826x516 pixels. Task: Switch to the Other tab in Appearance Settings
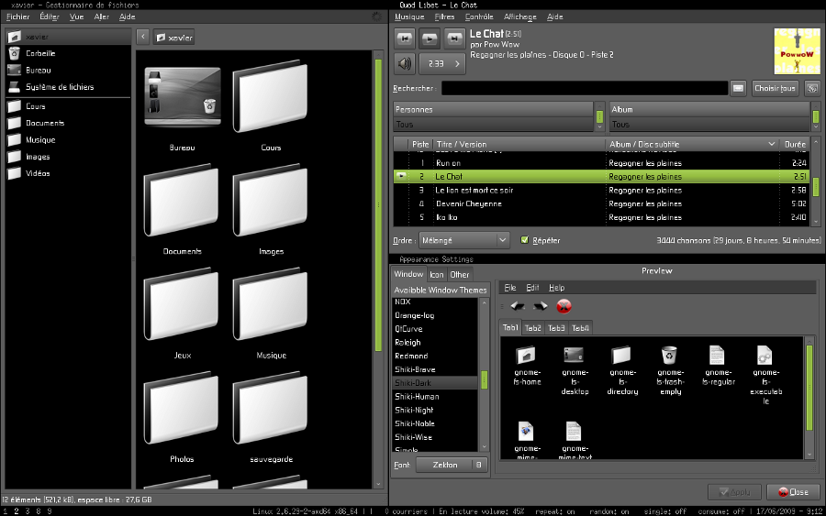tap(460, 275)
